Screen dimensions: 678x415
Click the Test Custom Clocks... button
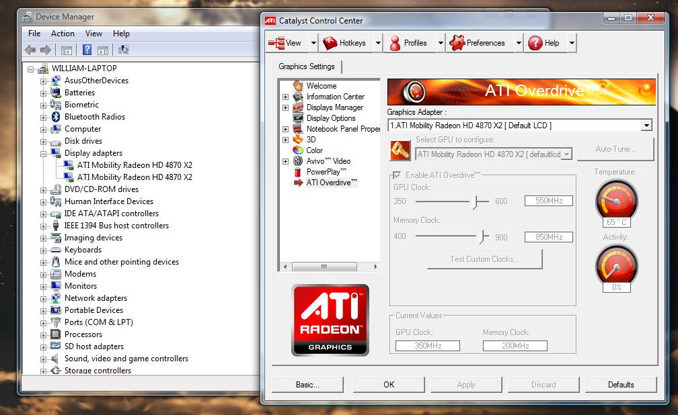[x=484, y=259]
